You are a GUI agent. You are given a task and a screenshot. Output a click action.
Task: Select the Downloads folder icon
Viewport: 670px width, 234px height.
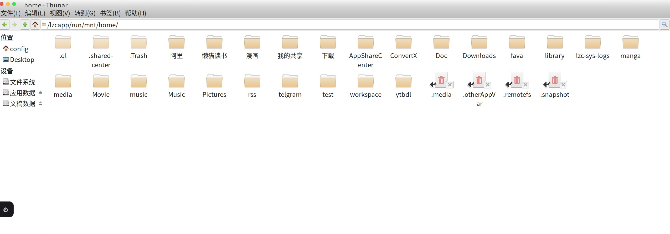[479, 42]
